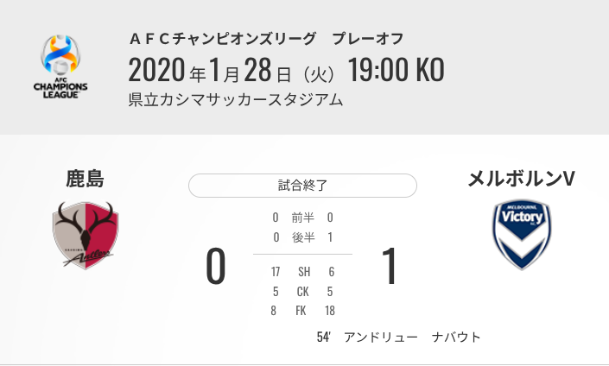Image resolution: width=609 pixels, height=366 pixels.
Task: Click the Kashima Antlers crest
Action: pos(86,235)
